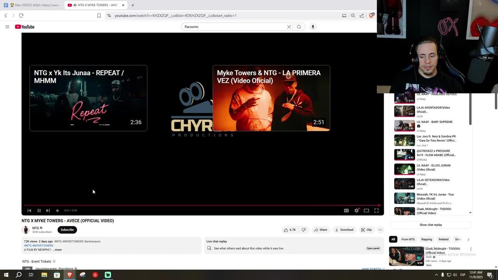Pause the video
The height and width of the screenshot is (280, 498).
coord(39,210)
